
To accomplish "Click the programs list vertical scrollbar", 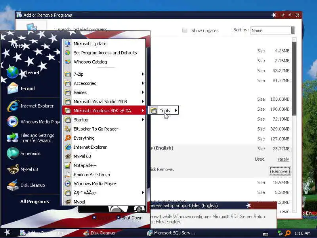I will pyautogui.click(x=294, y=79).
